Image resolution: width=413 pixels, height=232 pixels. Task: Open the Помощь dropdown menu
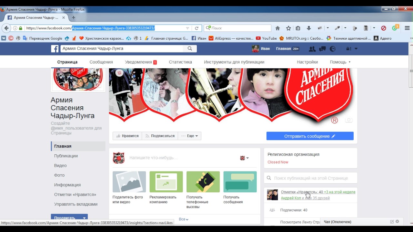340,62
